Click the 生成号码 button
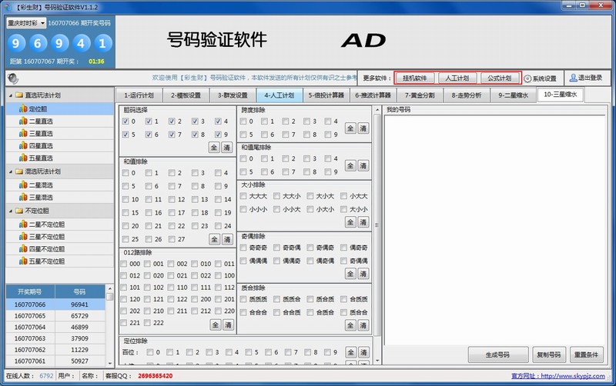Screen dimensions: 616x386 (499, 354)
